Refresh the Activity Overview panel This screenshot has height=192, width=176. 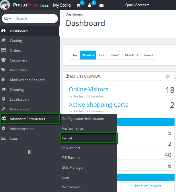point(175,77)
